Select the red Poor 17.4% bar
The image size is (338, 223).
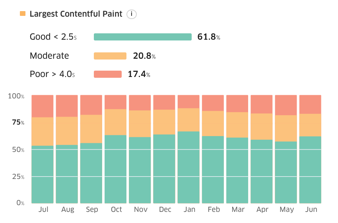click(x=108, y=74)
